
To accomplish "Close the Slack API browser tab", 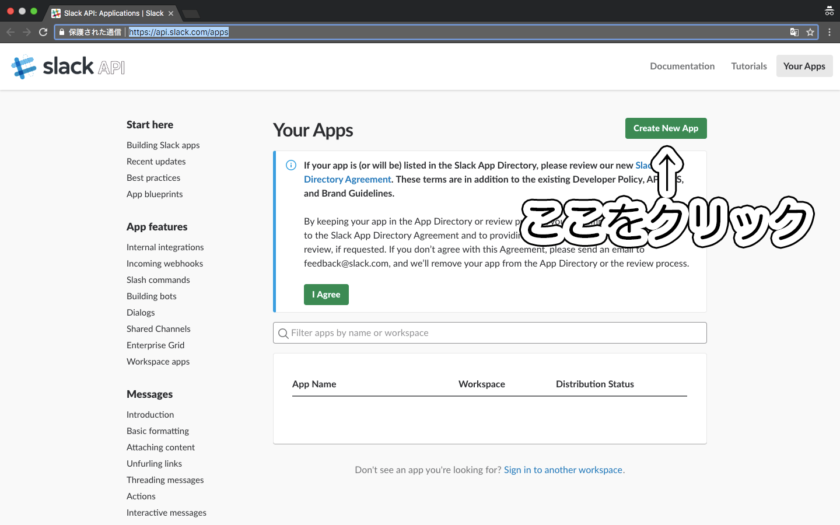I will [171, 13].
